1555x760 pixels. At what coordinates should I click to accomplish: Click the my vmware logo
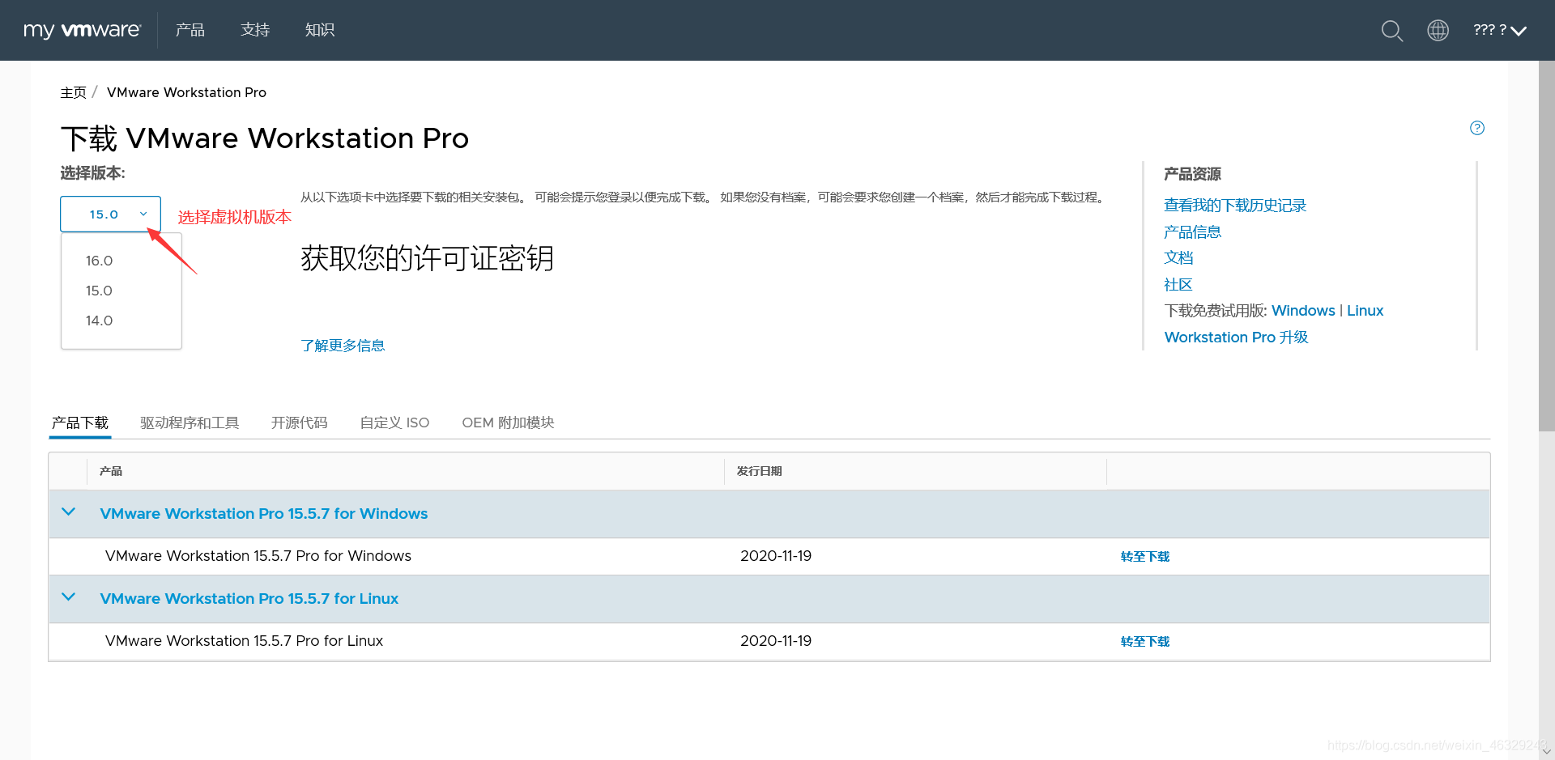(82, 30)
